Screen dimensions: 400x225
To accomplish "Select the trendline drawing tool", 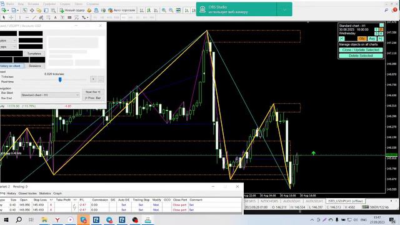I will click(34, 17).
